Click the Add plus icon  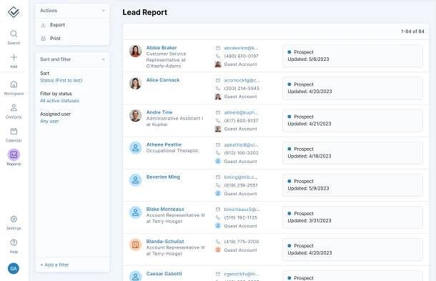[14, 57]
